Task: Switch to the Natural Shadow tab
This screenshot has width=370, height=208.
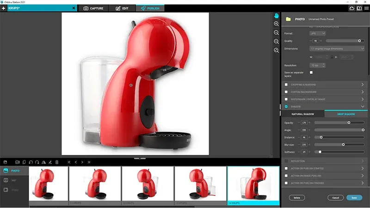Action: (x=303, y=114)
